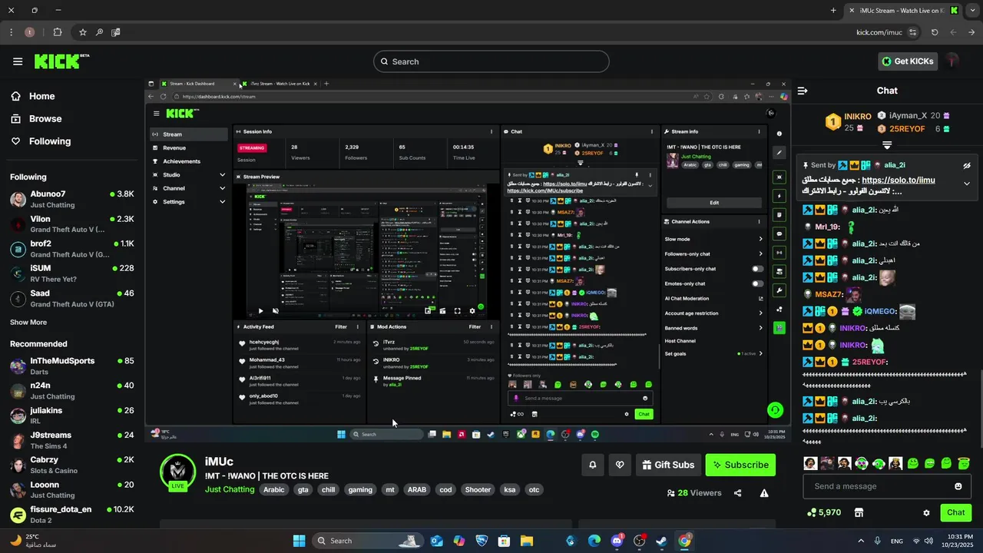
Task: Share the stream using share icon
Action: 738,493
